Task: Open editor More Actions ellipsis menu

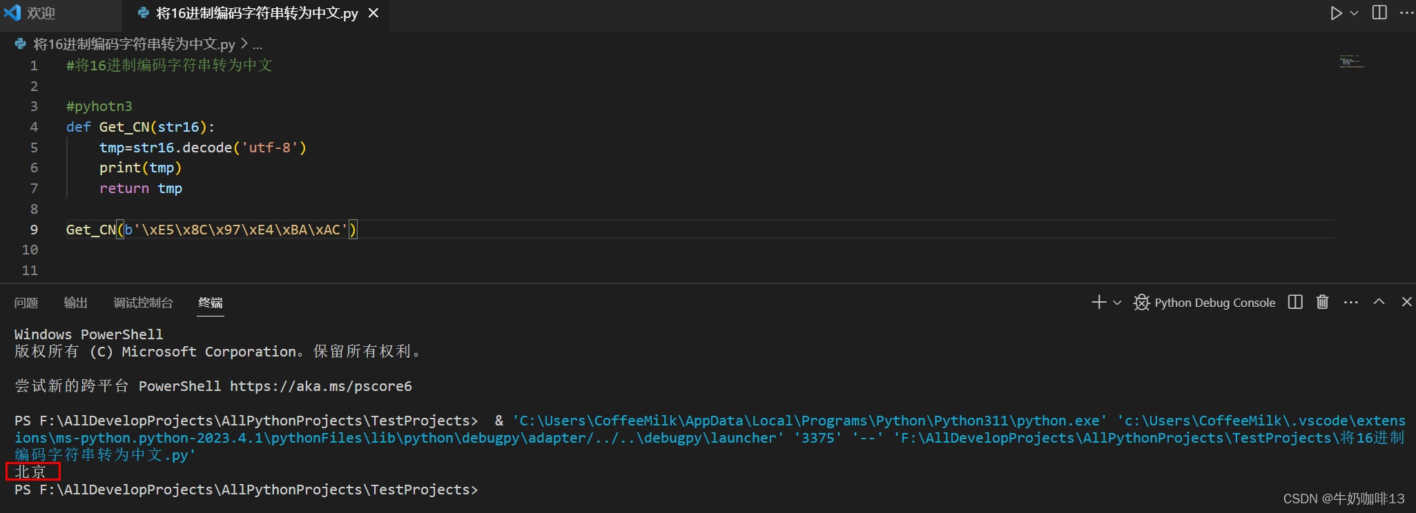Action: pos(1406,13)
